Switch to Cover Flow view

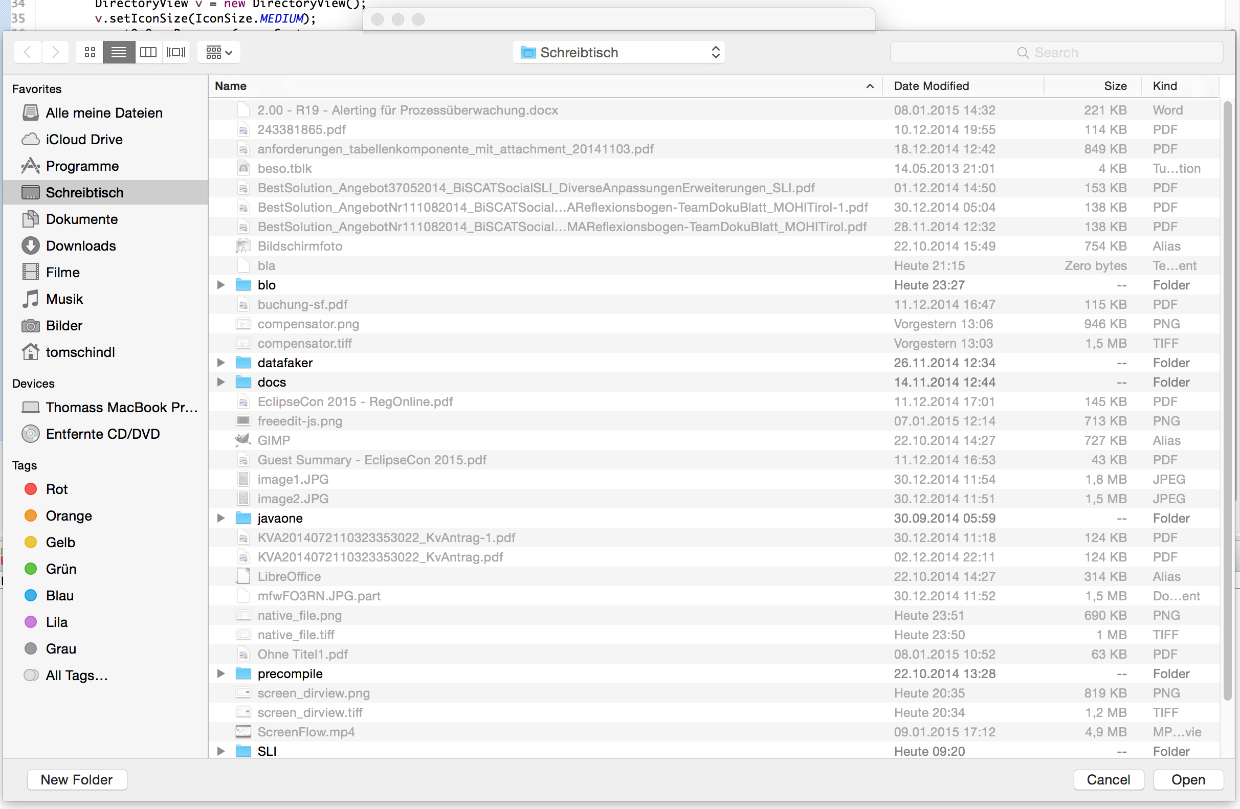175,52
